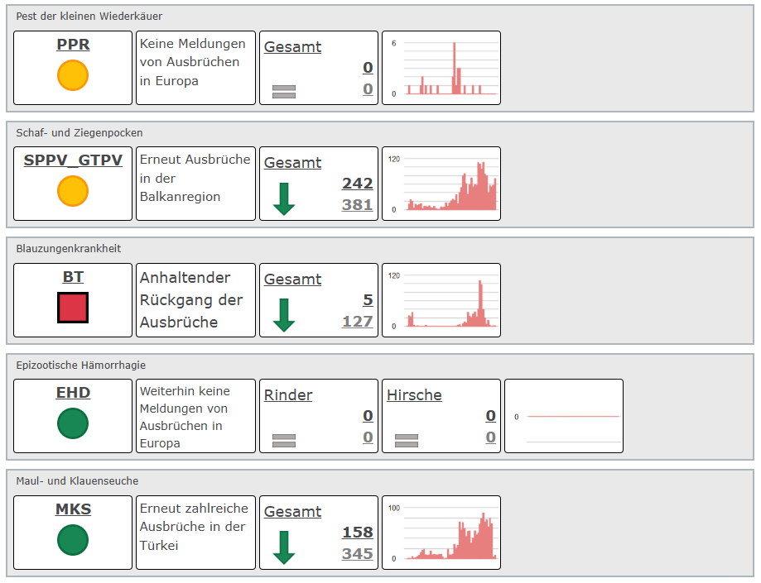761x583 pixels.
Task: Click the green down arrow in Schaf- und Ziegenpocken
Action: [284, 199]
